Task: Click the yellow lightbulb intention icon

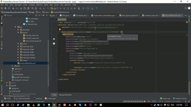Action: 60,29
